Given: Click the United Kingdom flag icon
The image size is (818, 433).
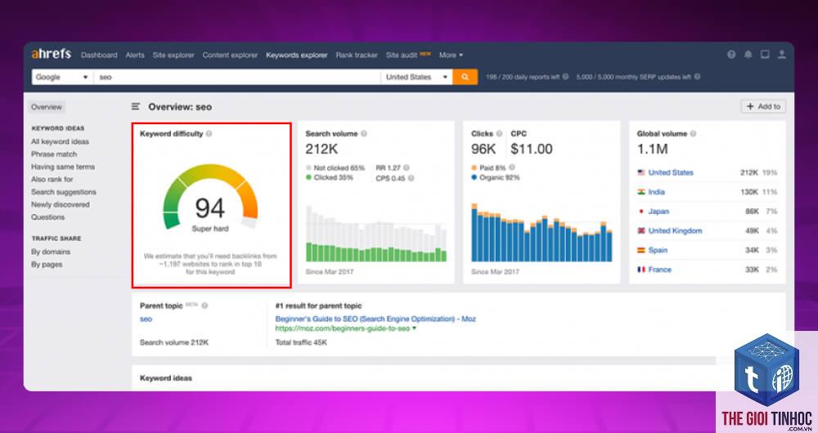Looking at the screenshot, I should point(641,231).
